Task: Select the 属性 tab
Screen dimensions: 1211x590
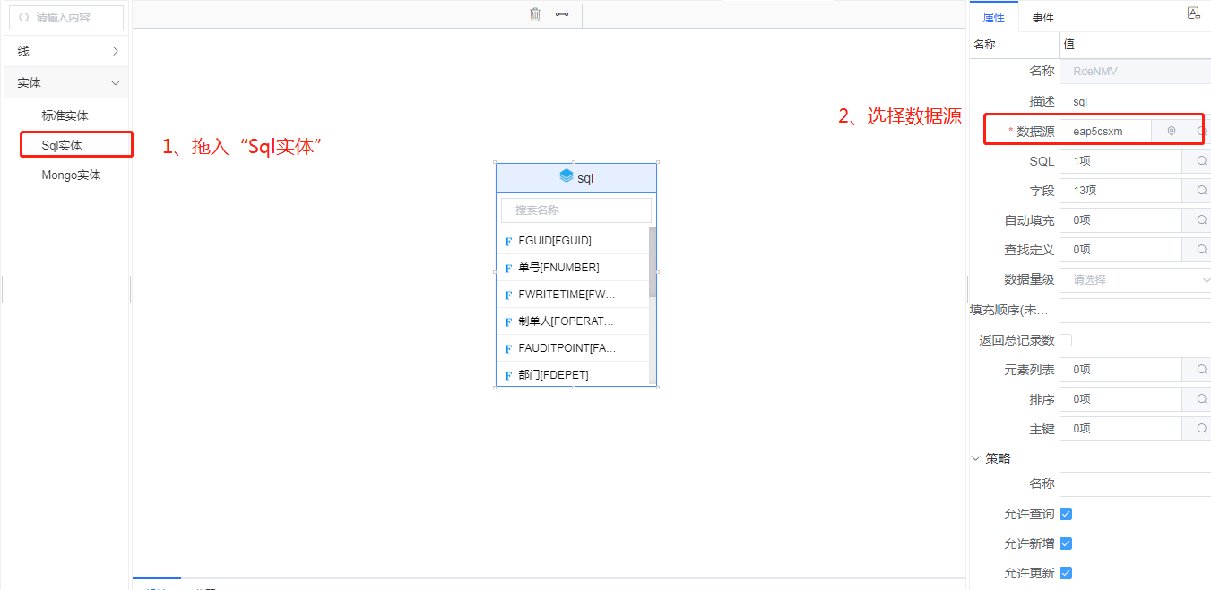Action: 994,17
